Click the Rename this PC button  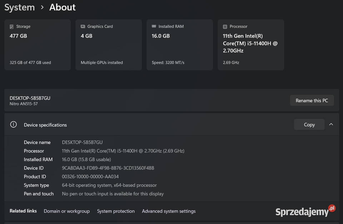click(312, 100)
